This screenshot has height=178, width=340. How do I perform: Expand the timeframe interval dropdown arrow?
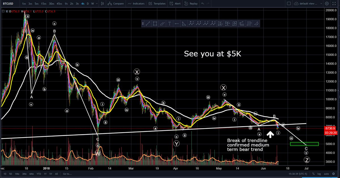click(x=96, y=3)
